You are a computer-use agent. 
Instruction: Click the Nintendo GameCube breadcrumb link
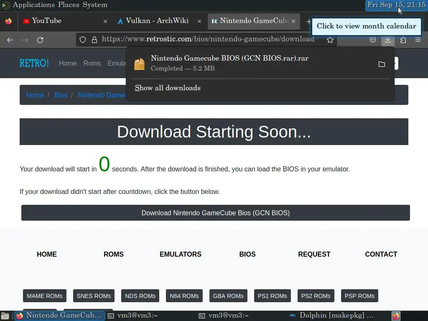(x=102, y=95)
